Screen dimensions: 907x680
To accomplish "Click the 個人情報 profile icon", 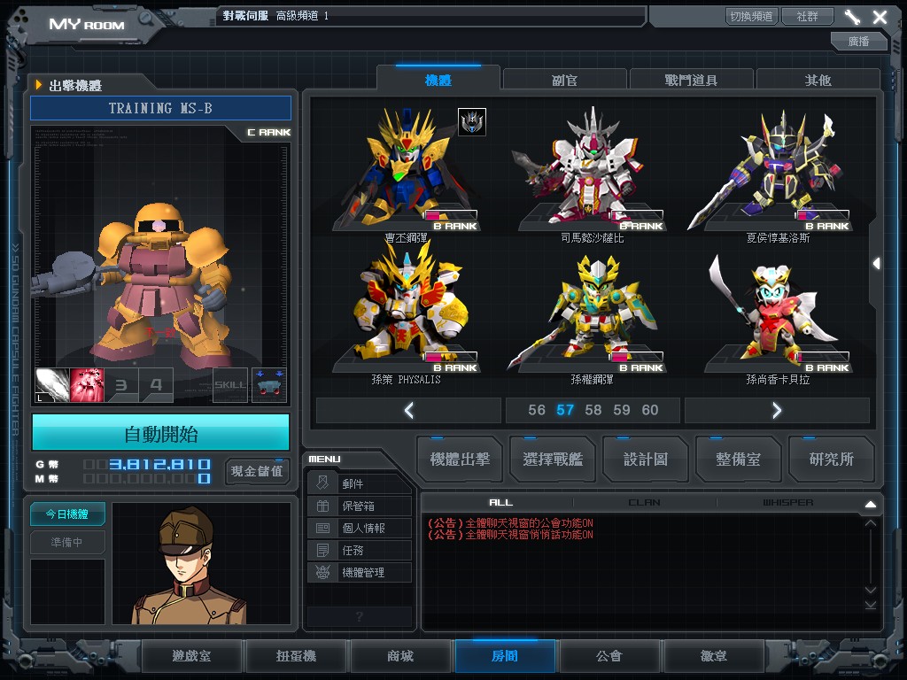I will [x=322, y=528].
